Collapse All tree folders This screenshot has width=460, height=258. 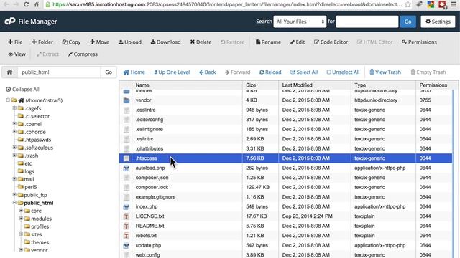click(22, 89)
